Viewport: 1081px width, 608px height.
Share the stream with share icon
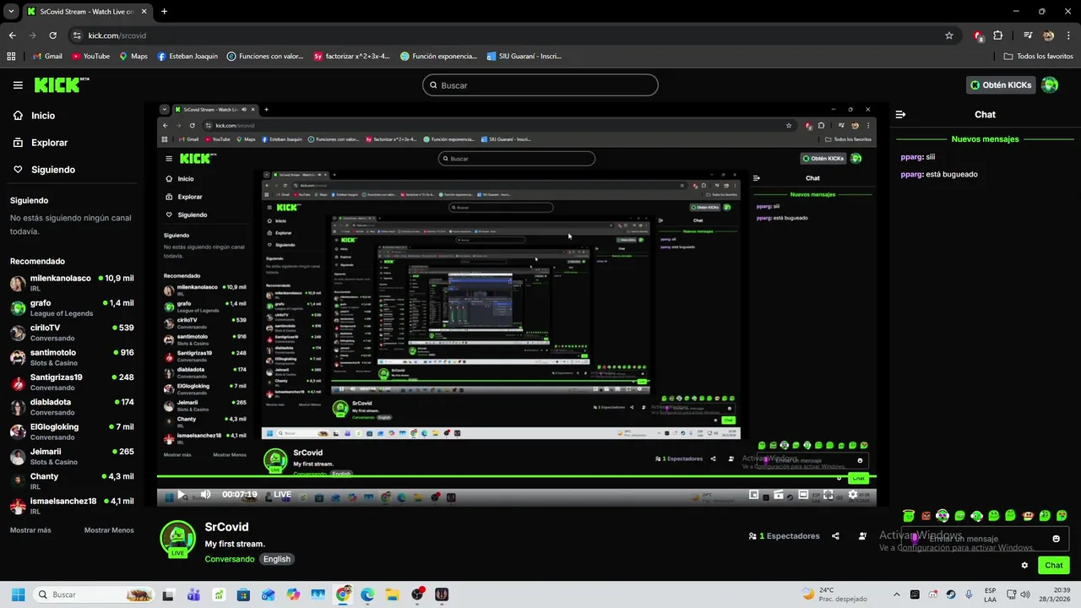(x=835, y=536)
